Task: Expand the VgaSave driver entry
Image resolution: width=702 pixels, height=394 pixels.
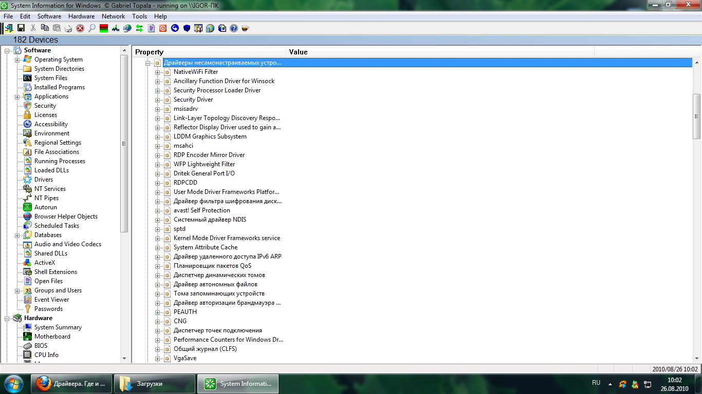Action: click(158, 358)
